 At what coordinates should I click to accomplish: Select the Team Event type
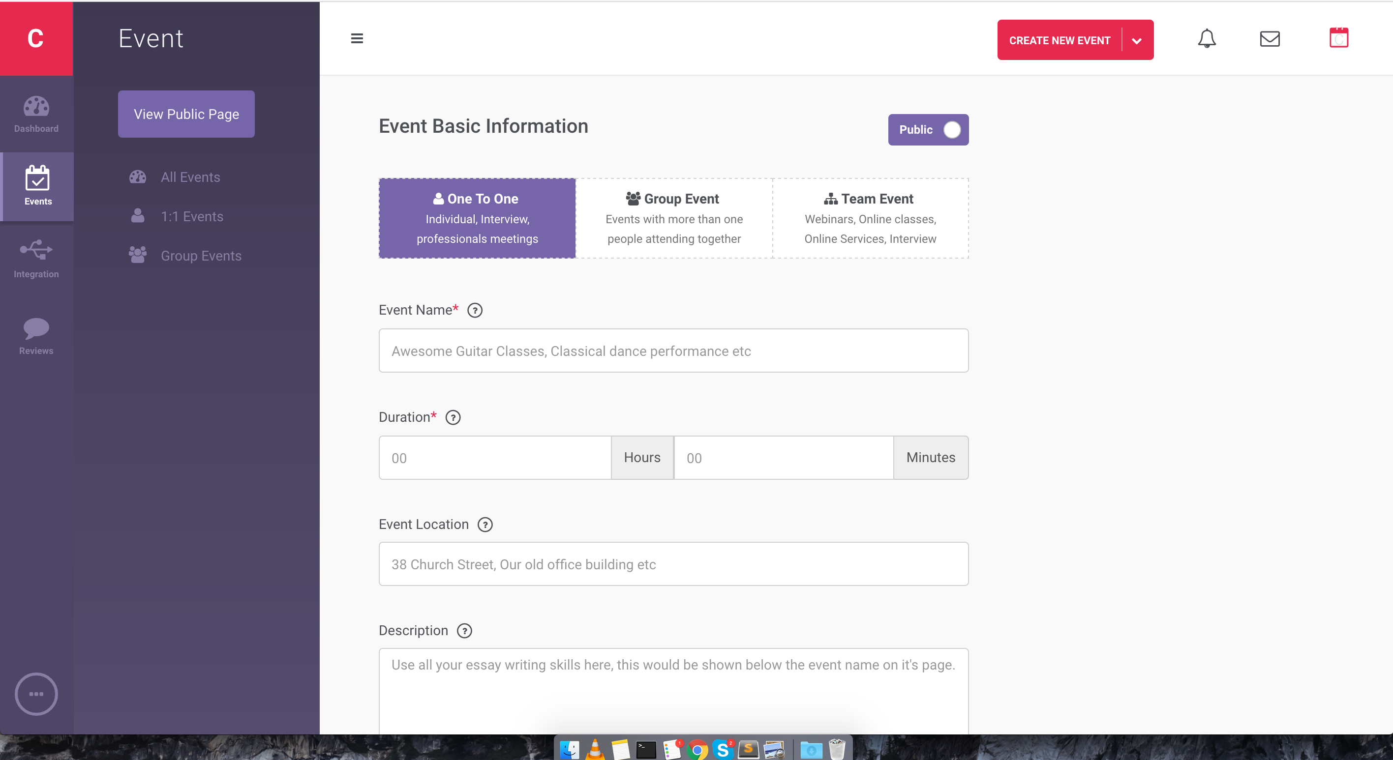coord(870,218)
